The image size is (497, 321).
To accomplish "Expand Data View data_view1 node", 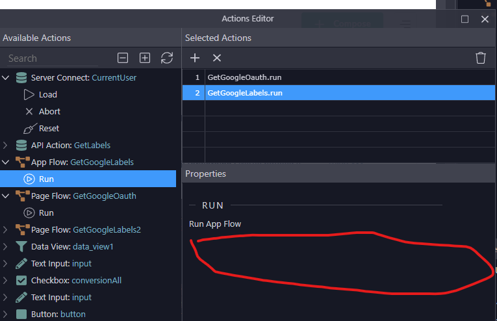I will coord(5,246).
